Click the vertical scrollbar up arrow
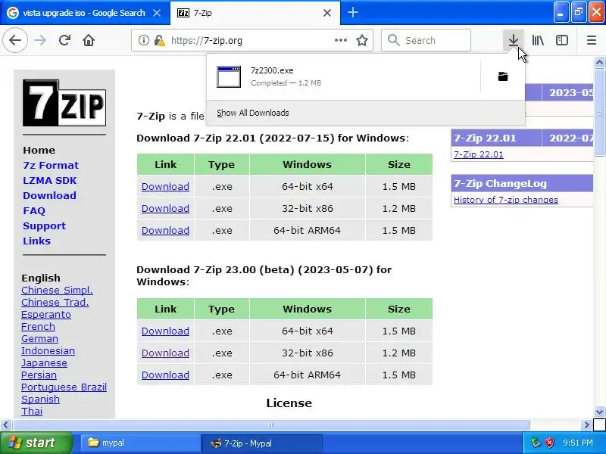Image resolution: width=606 pixels, height=454 pixels. tap(599, 62)
